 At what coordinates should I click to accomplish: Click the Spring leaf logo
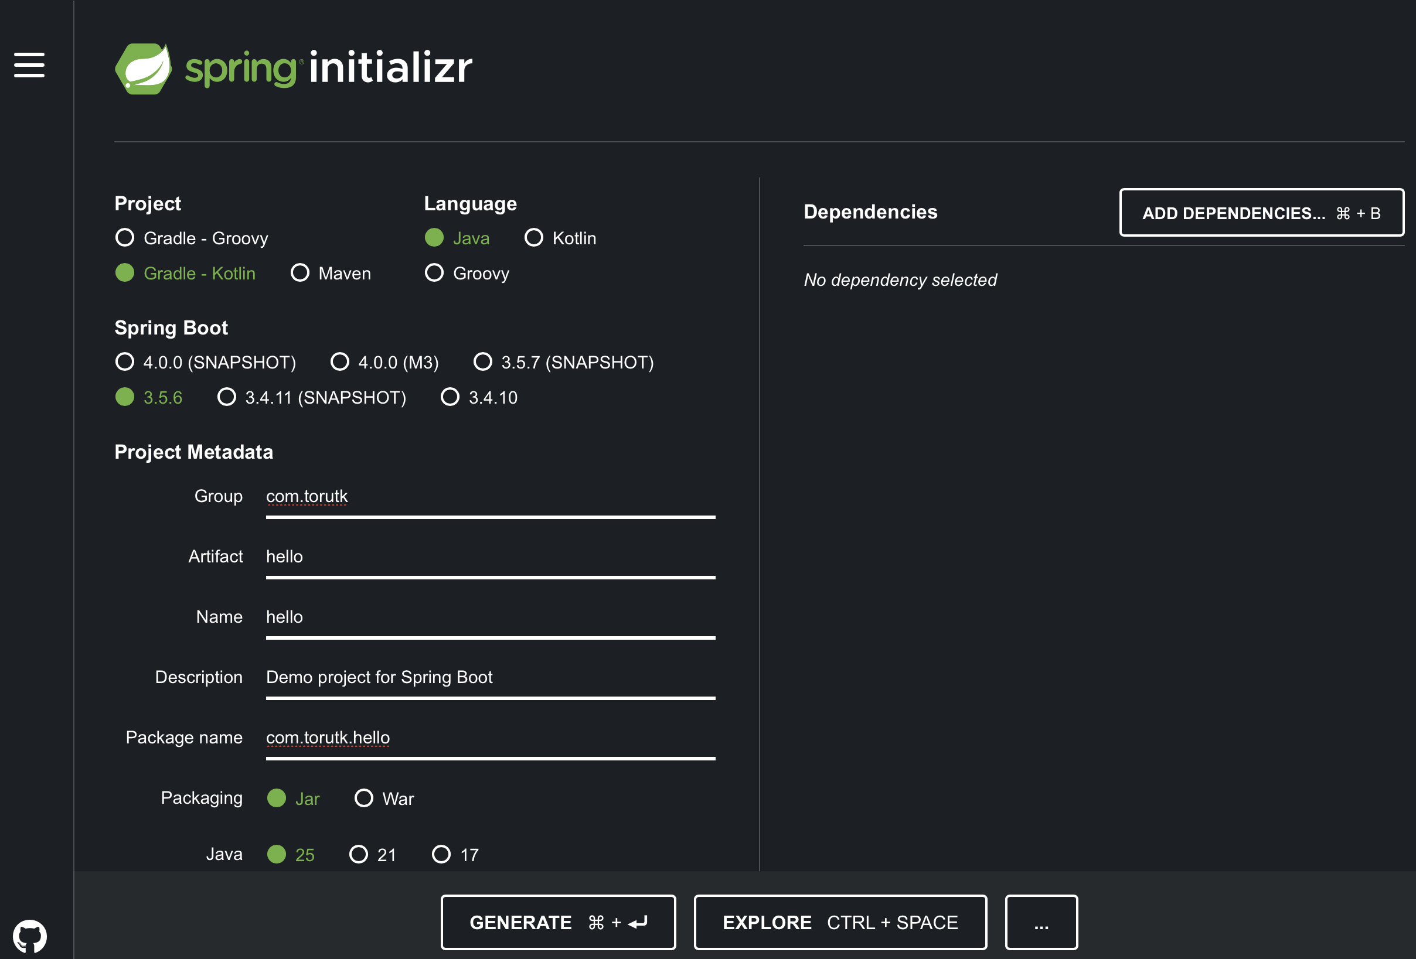tap(144, 68)
